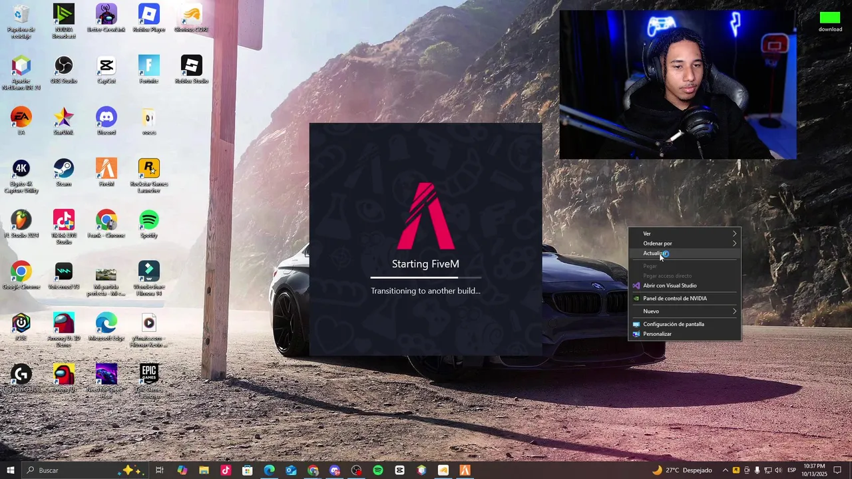The width and height of the screenshot is (852, 479).
Task: Open Microsoft Store from the taskbar
Action: (x=248, y=470)
